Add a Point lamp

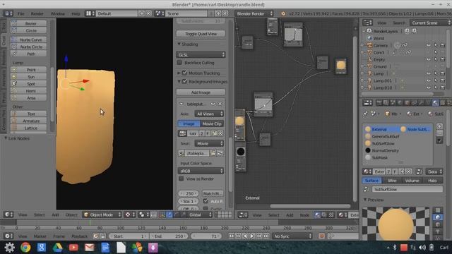[28, 70]
